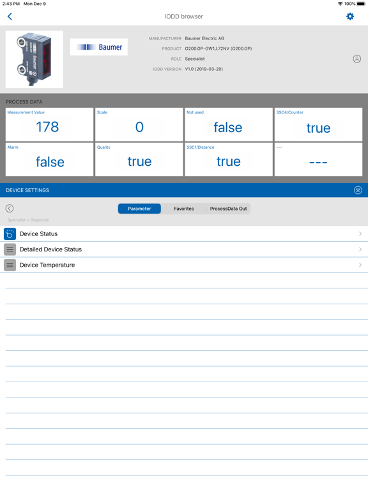
Task: Tap the SSC1/Distance tile
Action: [x=229, y=160]
